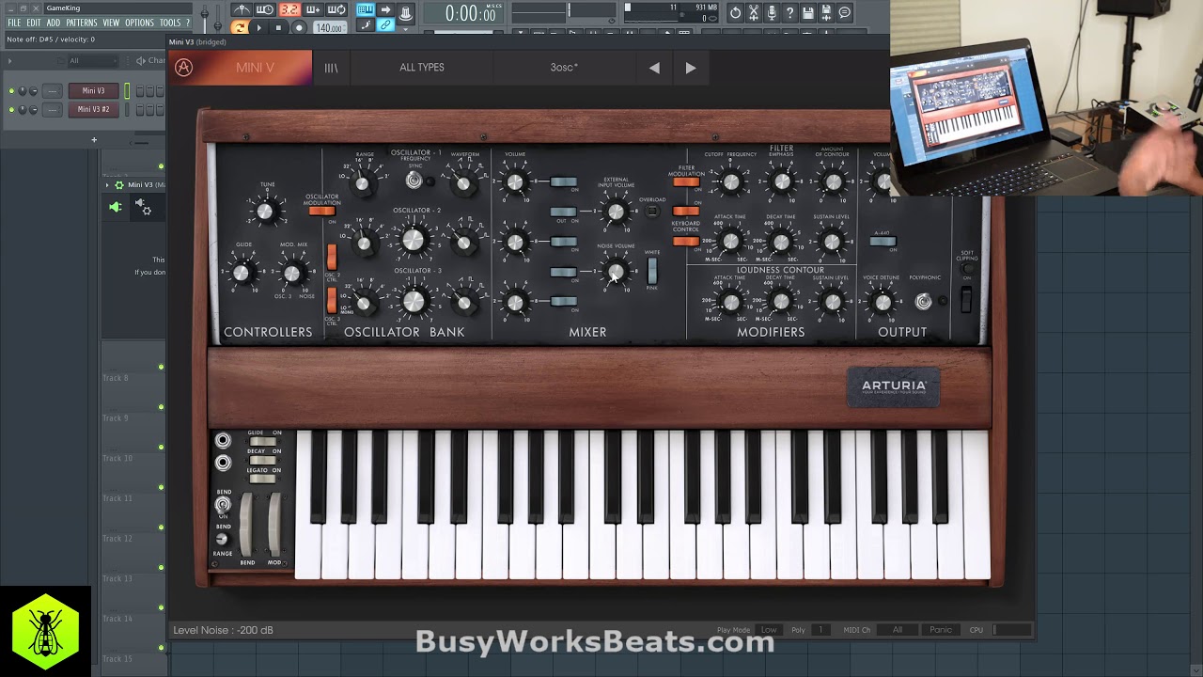Go to previous preset with left arrow

pos(654,68)
